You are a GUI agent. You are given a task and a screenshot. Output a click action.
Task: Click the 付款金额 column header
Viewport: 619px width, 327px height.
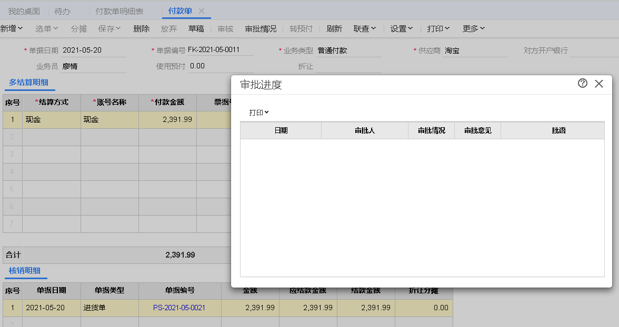pyautogui.click(x=167, y=103)
